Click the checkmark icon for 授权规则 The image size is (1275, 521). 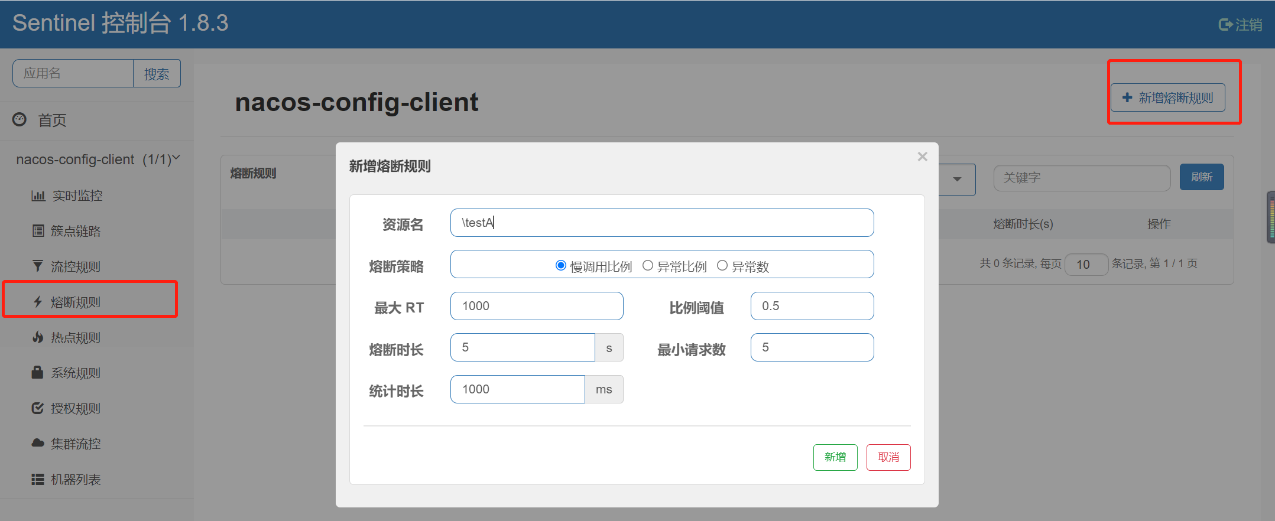point(38,408)
